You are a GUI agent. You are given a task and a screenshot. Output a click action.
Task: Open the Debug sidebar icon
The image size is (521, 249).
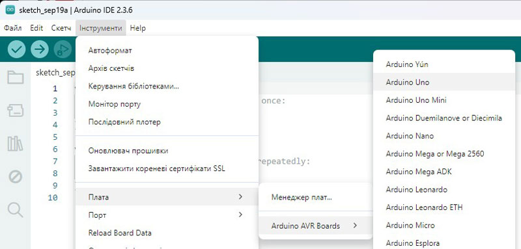pyautogui.click(x=15, y=177)
